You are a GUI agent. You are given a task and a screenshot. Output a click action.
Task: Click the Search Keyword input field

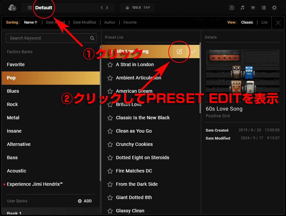(51, 38)
